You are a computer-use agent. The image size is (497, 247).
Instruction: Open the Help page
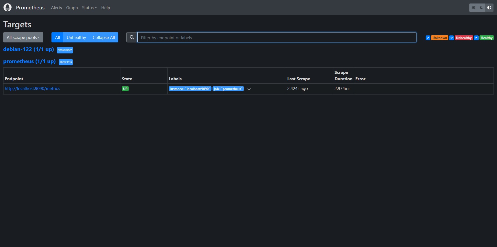click(106, 8)
